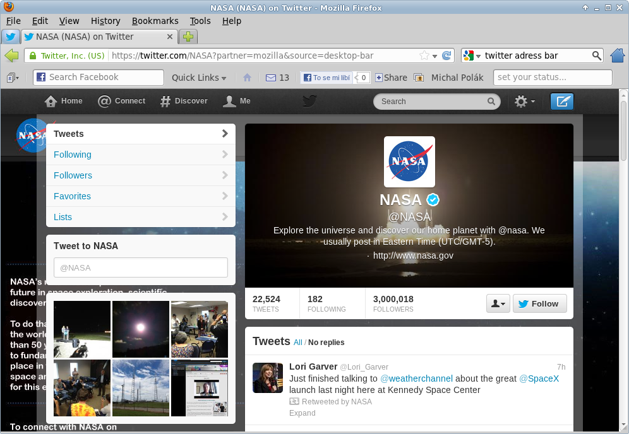The width and height of the screenshot is (629, 434).
Task: Click the Tweet to NASA input field
Action: 140,267
